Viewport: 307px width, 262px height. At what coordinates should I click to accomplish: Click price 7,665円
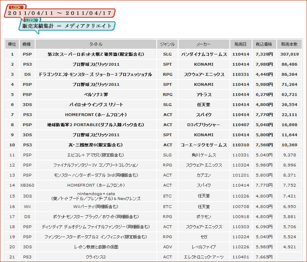click(264, 257)
